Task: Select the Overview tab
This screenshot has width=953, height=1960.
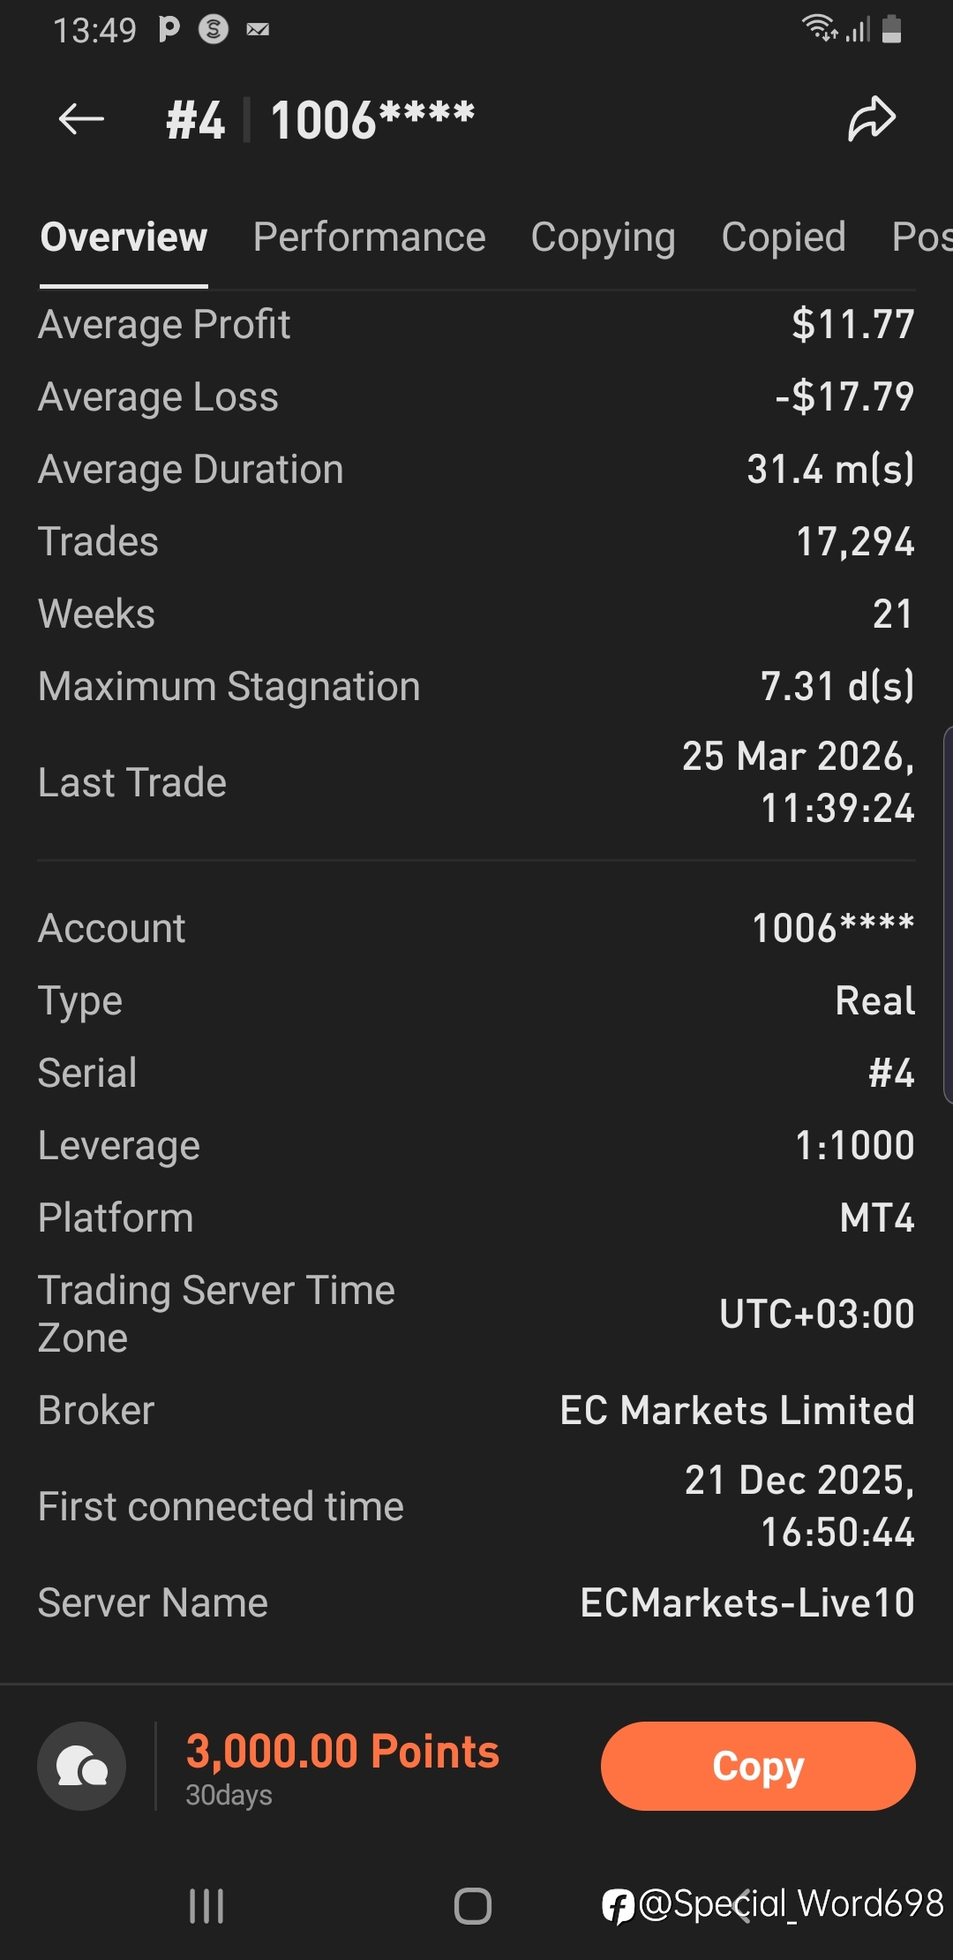Action: [124, 237]
